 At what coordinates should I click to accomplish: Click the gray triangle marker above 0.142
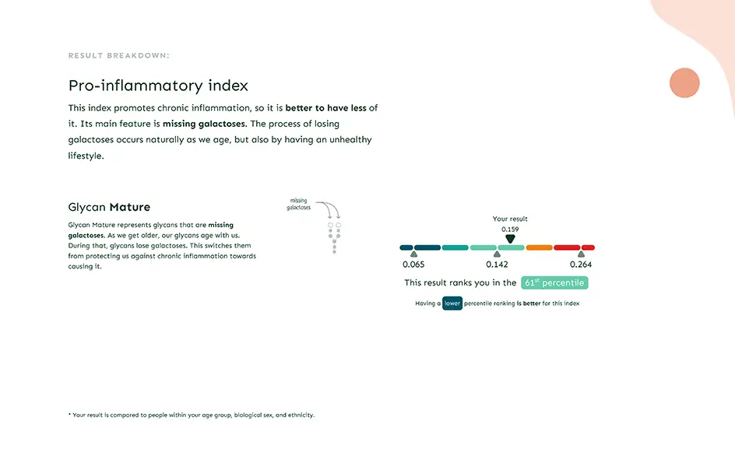[x=497, y=254]
